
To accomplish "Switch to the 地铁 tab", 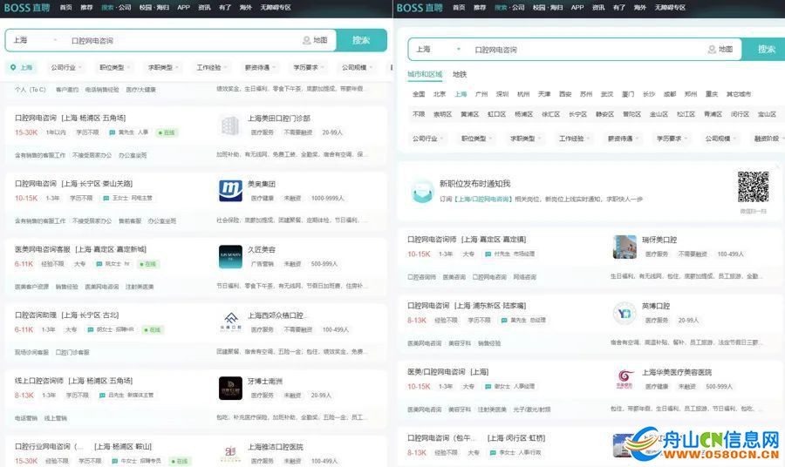I will (459, 75).
